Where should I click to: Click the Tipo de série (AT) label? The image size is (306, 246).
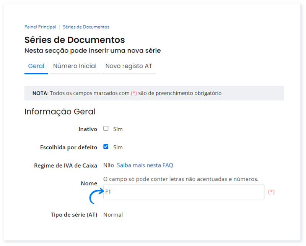coord(74,215)
